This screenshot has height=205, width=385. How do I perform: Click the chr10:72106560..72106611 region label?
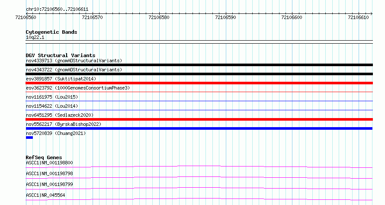click(57, 10)
